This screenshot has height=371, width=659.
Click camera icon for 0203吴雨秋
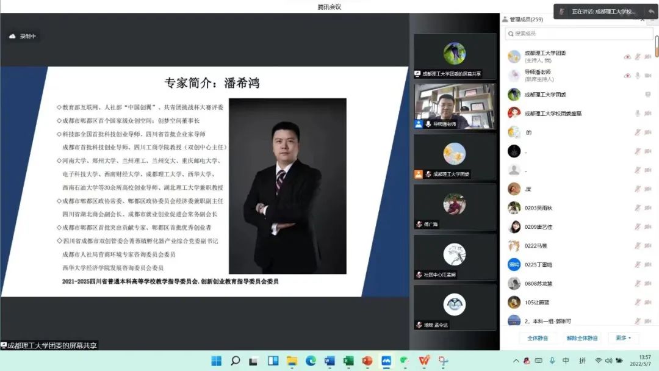point(648,208)
